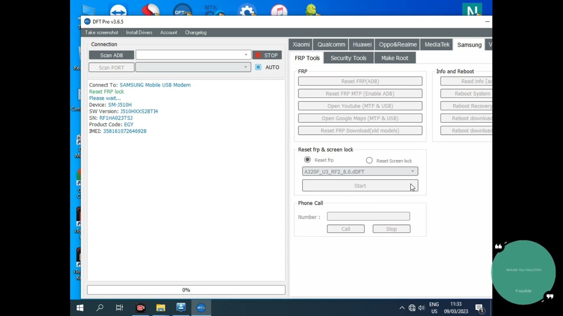Click the Reboot System button
This screenshot has width=563, height=316.
(x=466, y=93)
